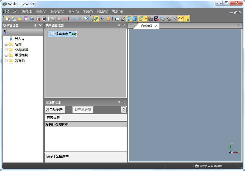
Task: Expand the 范例 tree node
Action: pos(6,44)
